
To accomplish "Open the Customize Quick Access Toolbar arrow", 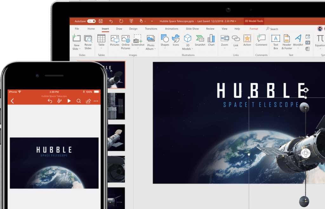I will pos(152,21).
